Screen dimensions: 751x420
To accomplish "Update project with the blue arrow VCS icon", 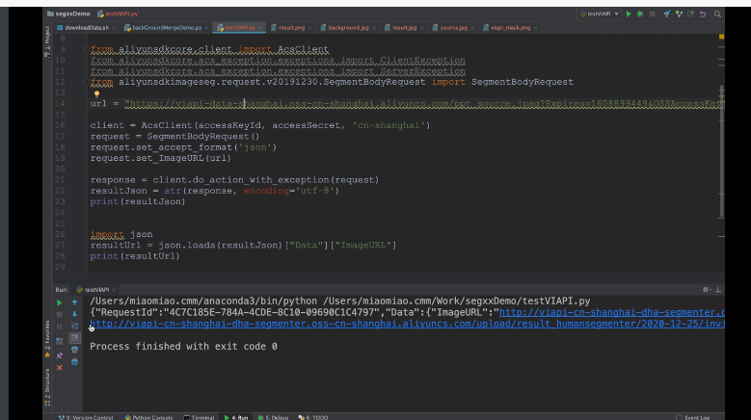I will (x=667, y=13).
